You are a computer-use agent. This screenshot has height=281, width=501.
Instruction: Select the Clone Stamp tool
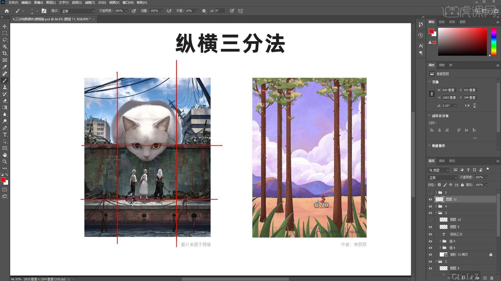pos(5,87)
